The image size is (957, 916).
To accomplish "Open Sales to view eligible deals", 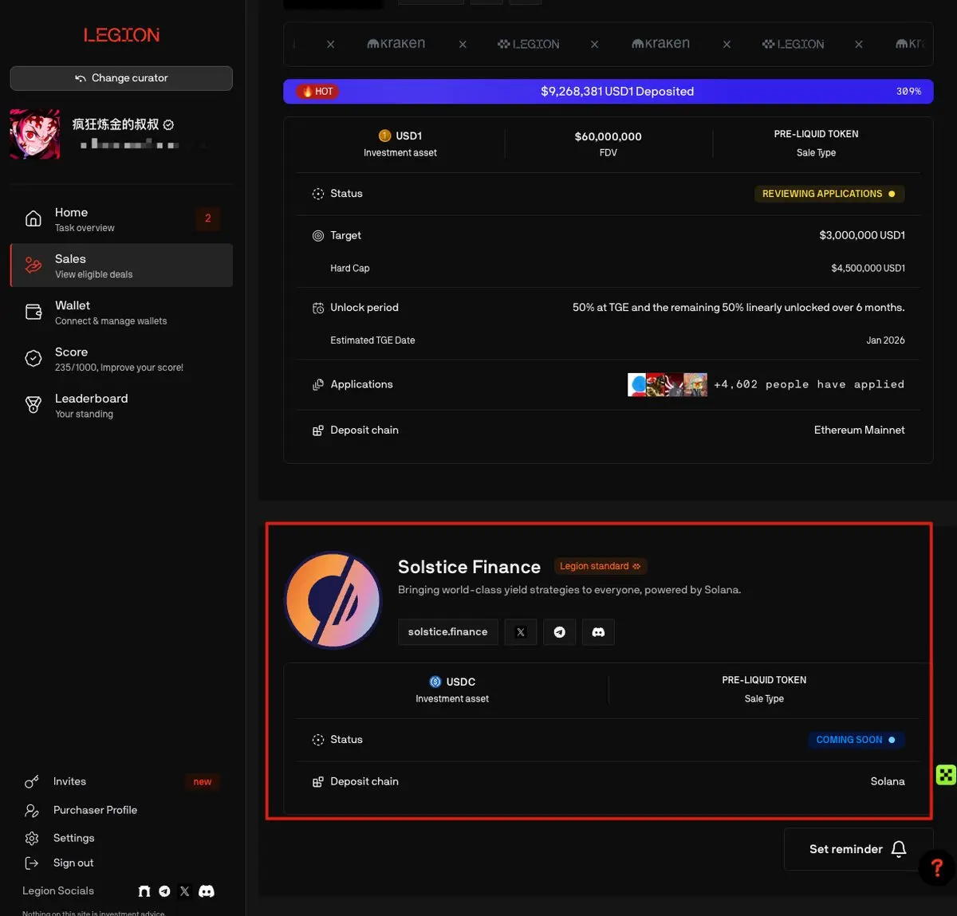I will [121, 265].
